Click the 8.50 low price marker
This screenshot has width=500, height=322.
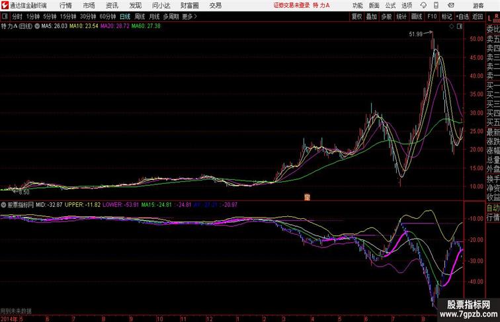[24, 192]
